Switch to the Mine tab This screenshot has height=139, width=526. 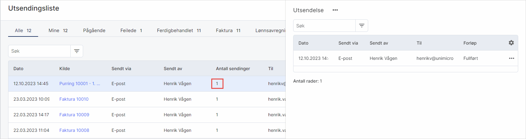[58, 31]
